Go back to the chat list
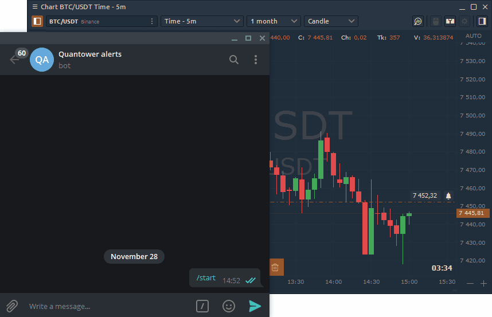The height and width of the screenshot is (317, 492). click(15, 60)
